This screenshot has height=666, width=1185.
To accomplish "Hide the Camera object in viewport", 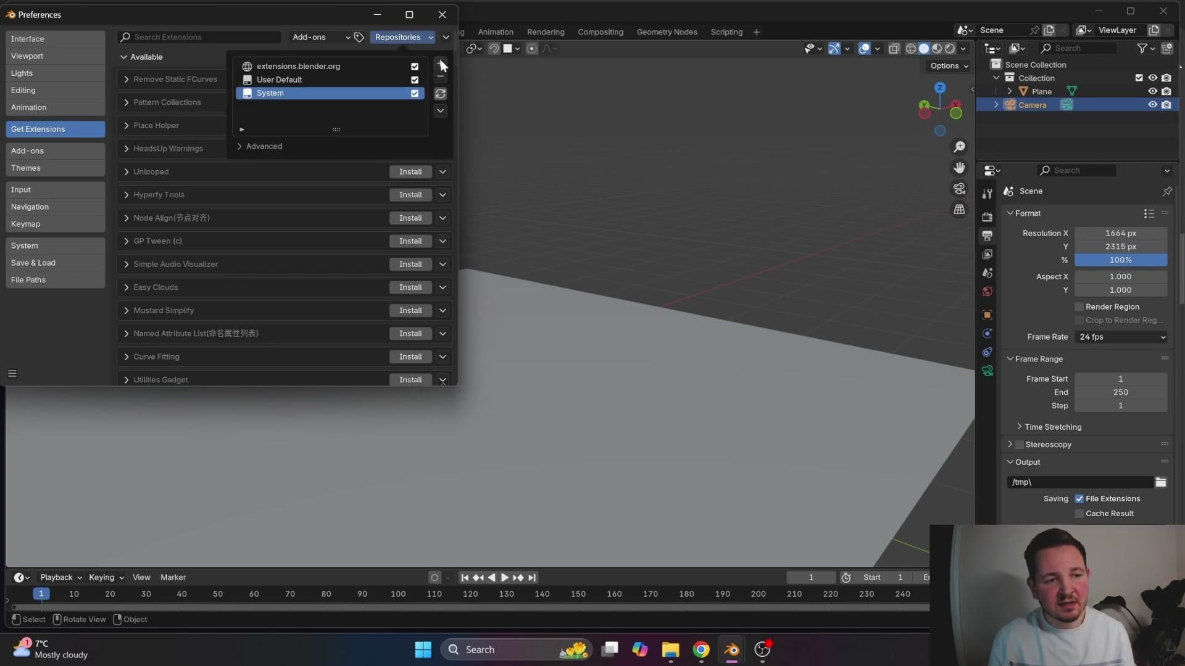I will pos(1152,105).
